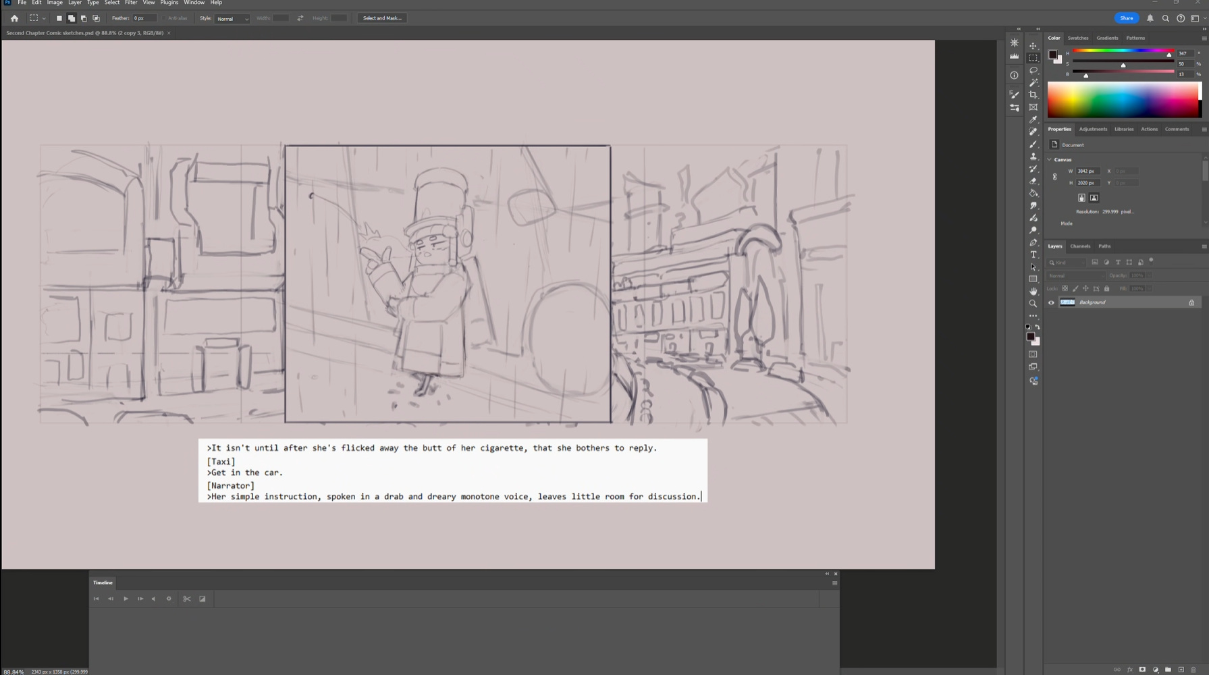Switch to the Adjustments tab

click(x=1093, y=129)
